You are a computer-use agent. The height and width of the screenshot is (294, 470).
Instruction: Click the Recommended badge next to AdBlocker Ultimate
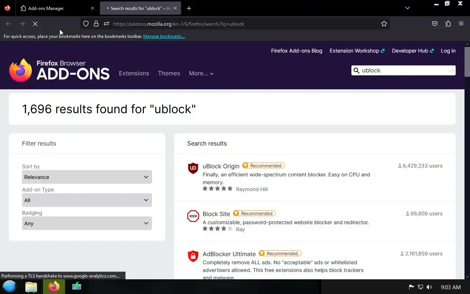point(280,254)
